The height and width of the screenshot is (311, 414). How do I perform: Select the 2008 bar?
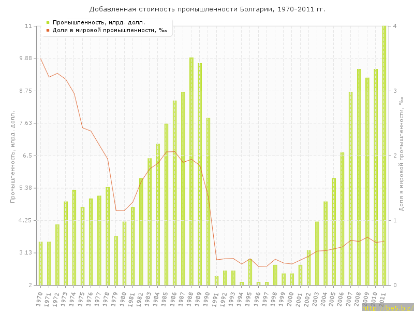pos(359,177)
